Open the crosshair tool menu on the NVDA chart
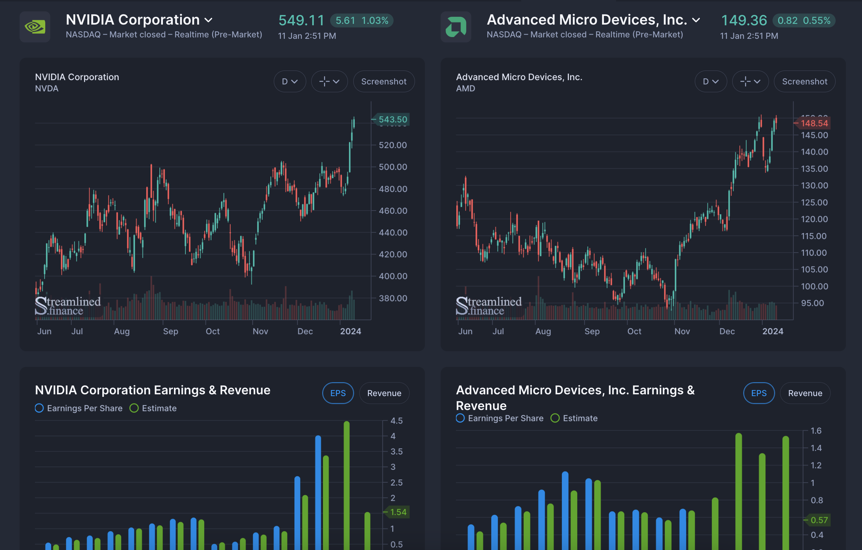Viewport: 862px width, 550px height. 329,82
